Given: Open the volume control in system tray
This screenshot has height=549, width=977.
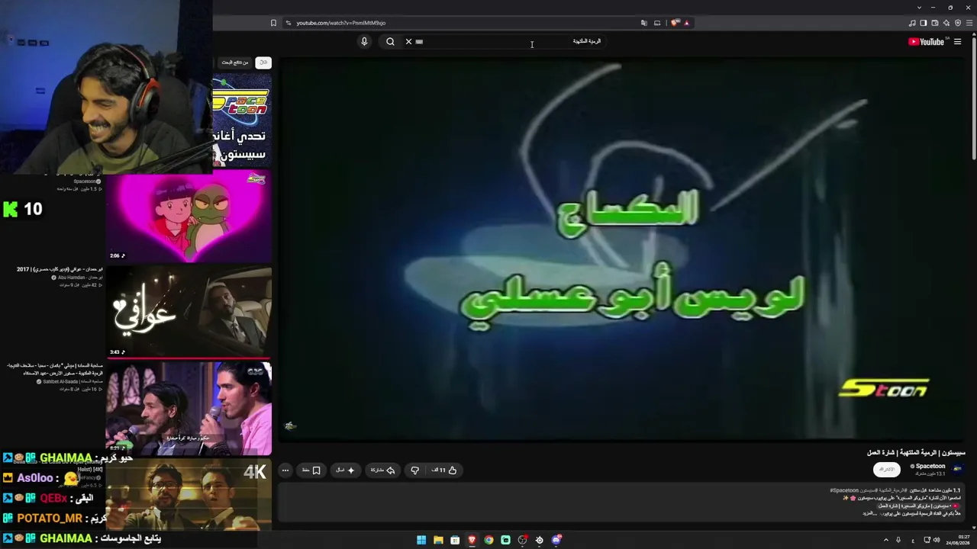Looking at the screenshot, I should (937, 540).
